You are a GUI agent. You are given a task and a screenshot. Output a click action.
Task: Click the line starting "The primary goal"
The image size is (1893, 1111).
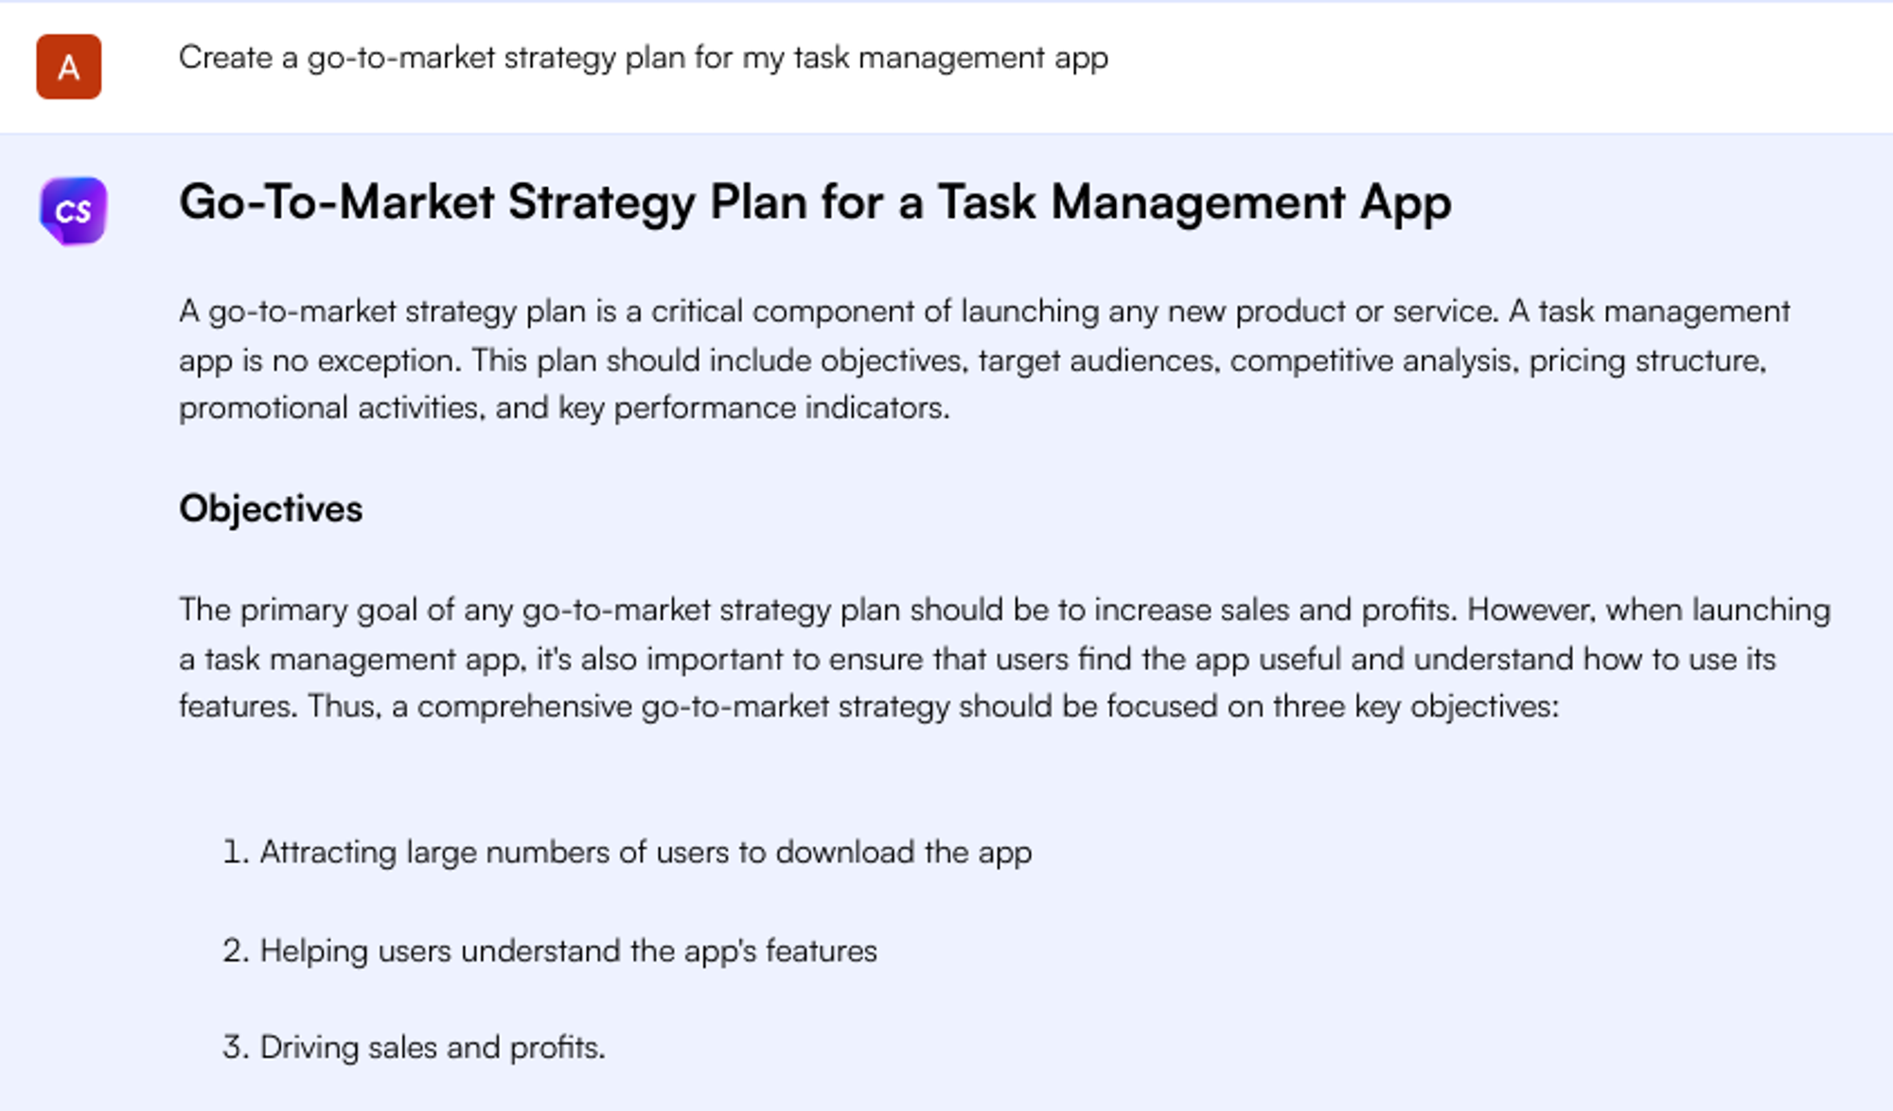[1003, 610]
